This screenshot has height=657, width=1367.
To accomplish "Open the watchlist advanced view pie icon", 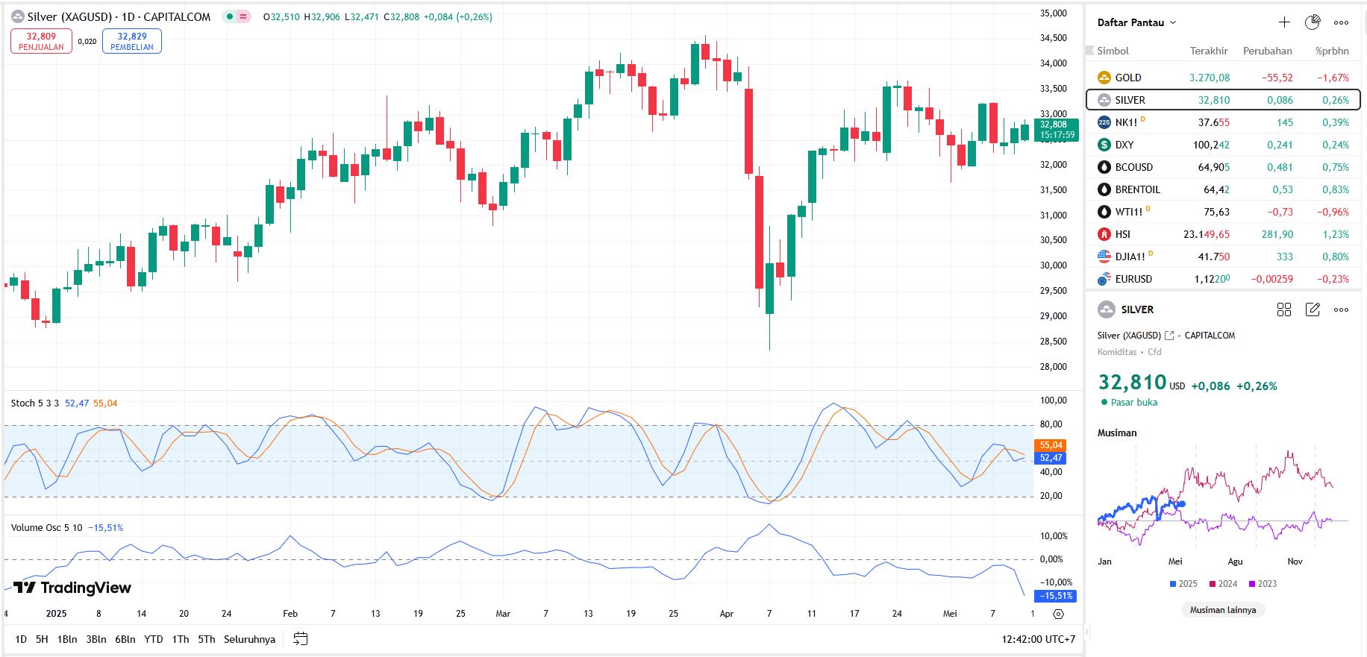I will click(1313, 22).
